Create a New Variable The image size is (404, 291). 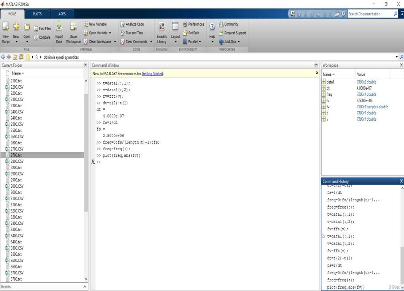point(95,24)
